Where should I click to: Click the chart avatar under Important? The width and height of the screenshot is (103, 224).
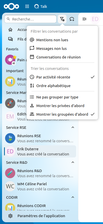click(10, 82)
